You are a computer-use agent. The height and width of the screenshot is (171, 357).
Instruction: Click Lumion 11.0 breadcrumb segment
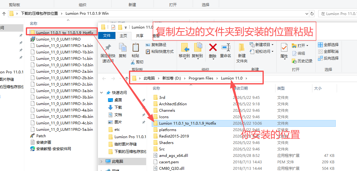[x=231, y=78]
